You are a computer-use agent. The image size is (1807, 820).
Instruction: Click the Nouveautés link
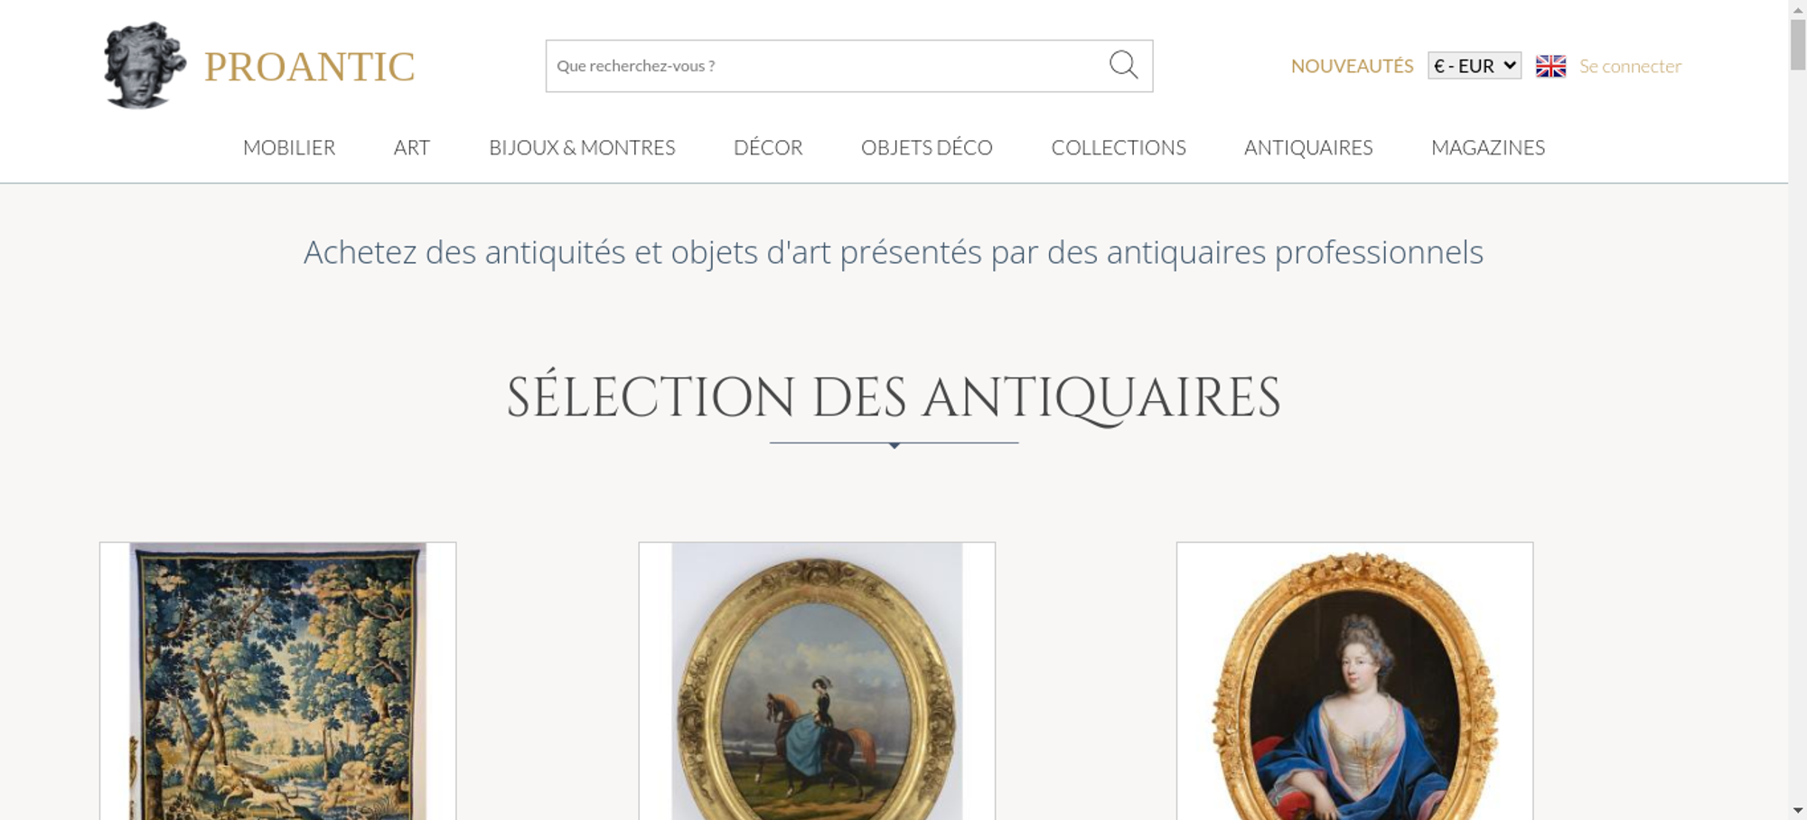(x=1352, y=66)
